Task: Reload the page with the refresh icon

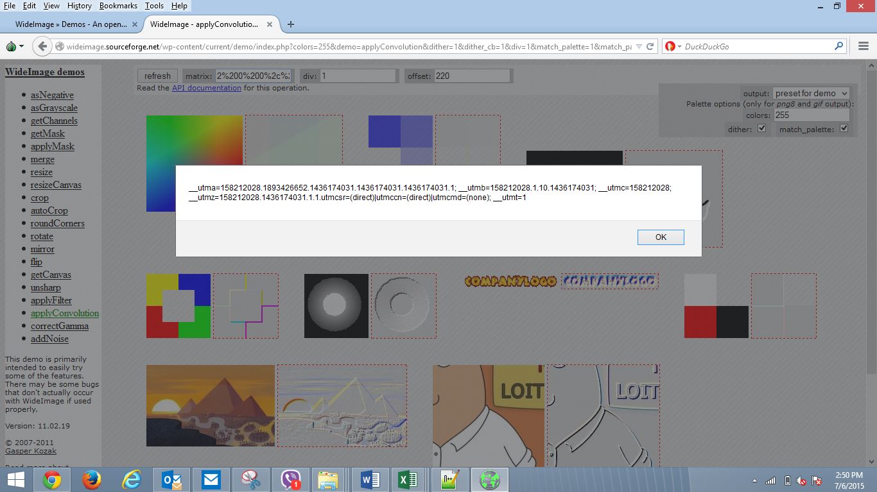Action: (x=650, y=46)
